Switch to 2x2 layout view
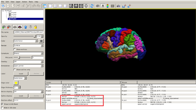This screenshot has height=110, width=196. click(55, 6)
